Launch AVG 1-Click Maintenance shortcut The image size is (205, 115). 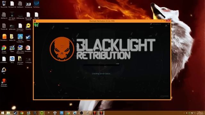pyautogui.click(x=20, y=50)
